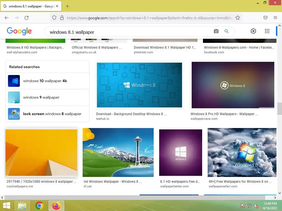Open File Explorer from the taskbar
This screenshot has width=282, height=211.
point(22,206)
